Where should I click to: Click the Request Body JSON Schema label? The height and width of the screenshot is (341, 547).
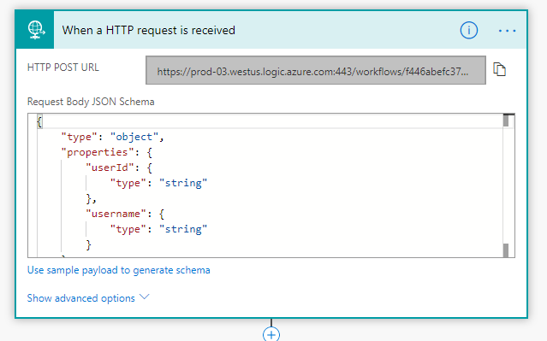click(91, 102)
